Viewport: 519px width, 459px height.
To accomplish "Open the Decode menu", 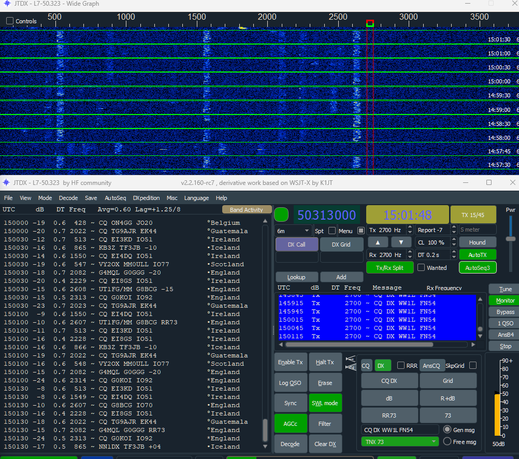I will pos(68,198).
